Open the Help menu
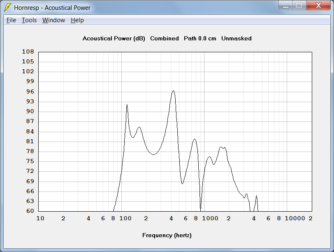334x252 pixels. tap(77, 20)
